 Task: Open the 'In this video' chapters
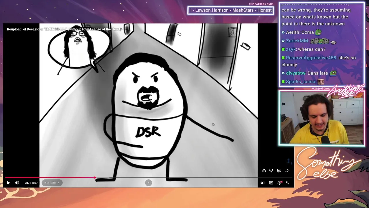52,183
